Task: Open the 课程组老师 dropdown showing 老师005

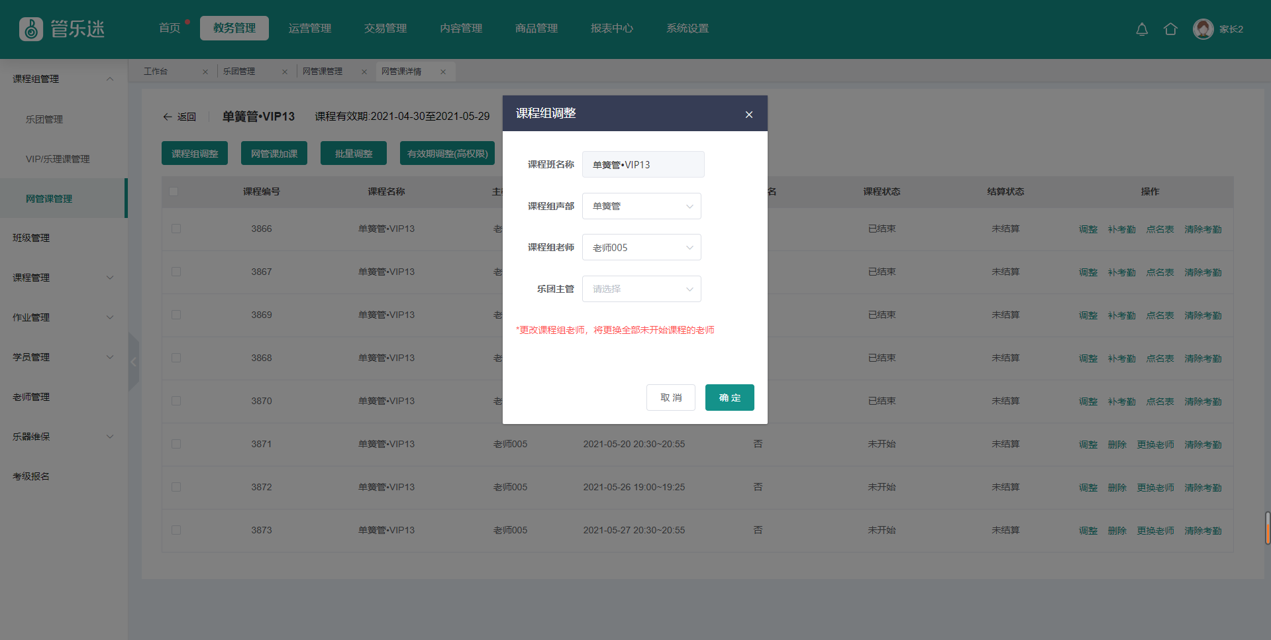Action: click(641, 247)
